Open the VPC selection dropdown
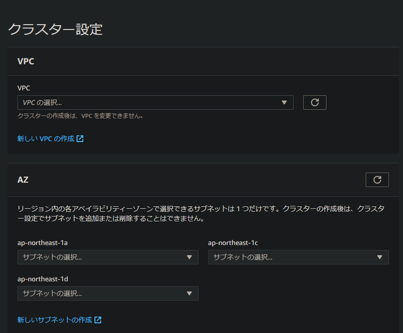This screenshot has height=333, width=403. point(155,102)
